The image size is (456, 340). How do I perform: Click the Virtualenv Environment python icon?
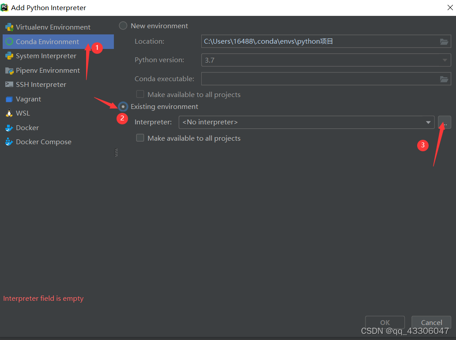(x=9, y=27)
